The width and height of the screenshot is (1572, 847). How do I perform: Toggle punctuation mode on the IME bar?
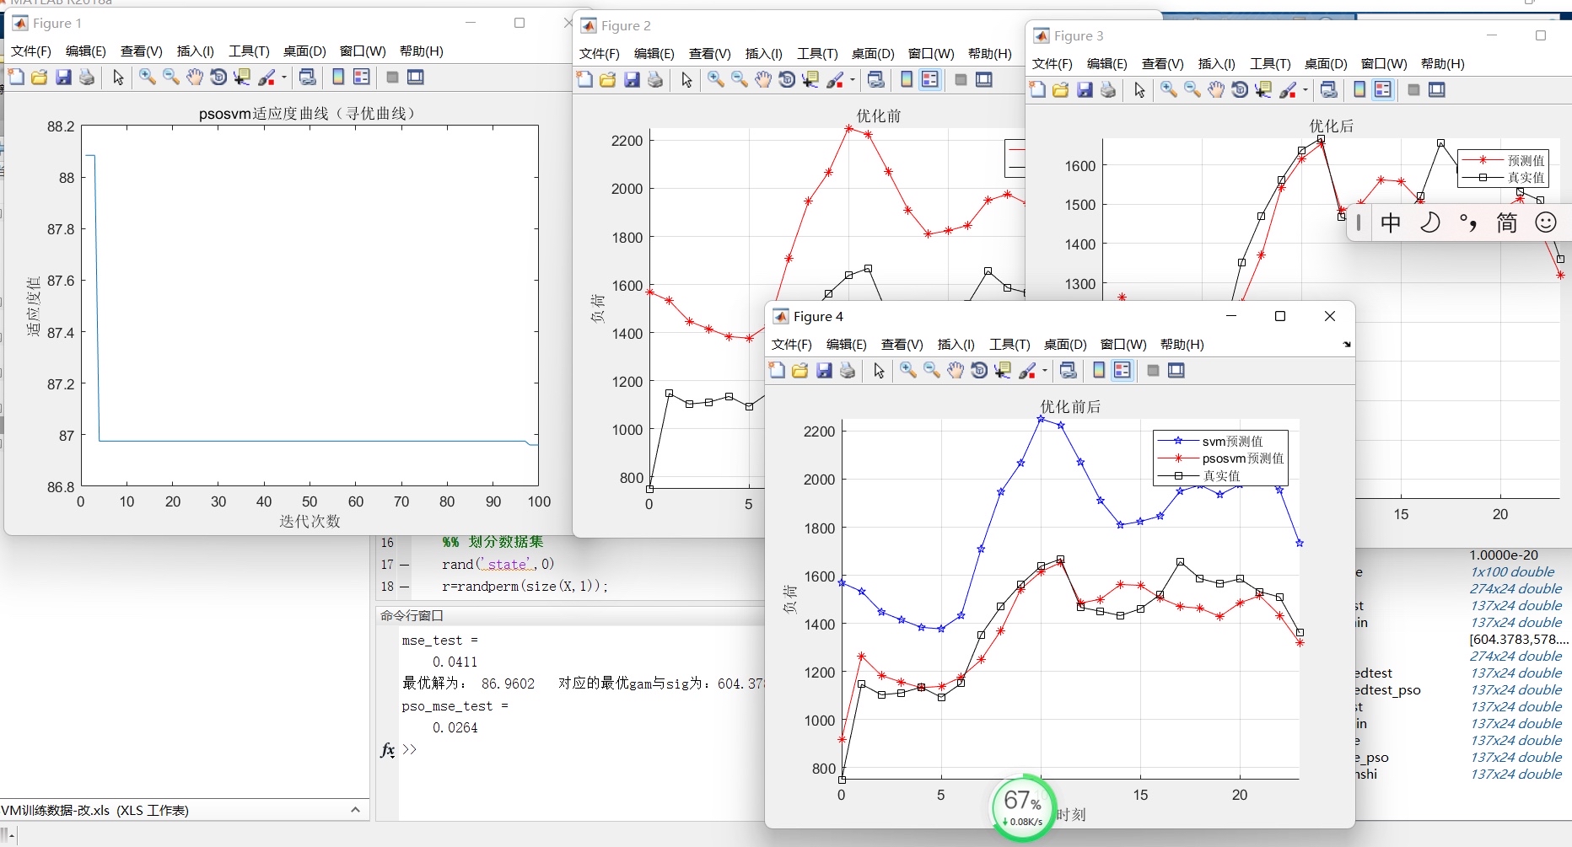click(1468, 222)
